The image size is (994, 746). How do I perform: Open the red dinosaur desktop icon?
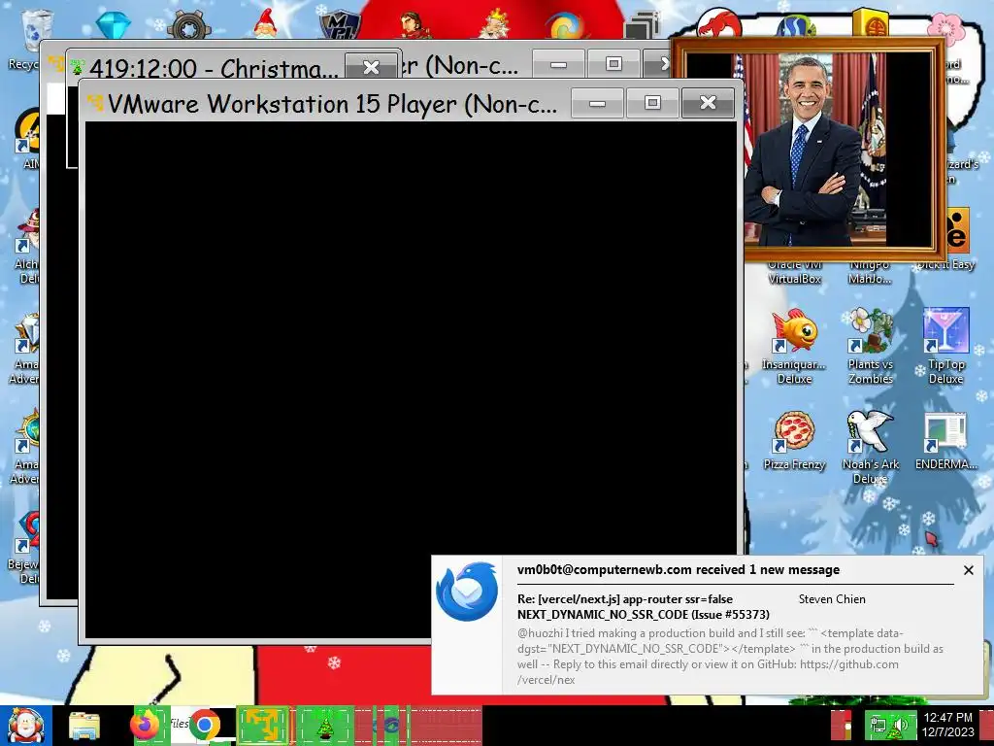pos(719,24)
